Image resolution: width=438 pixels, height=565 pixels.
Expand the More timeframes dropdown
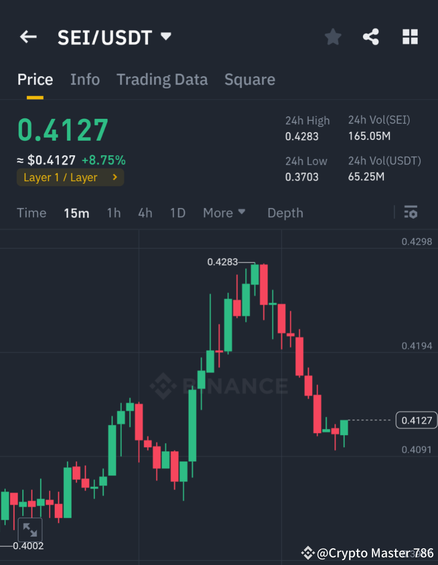point(224,213)
